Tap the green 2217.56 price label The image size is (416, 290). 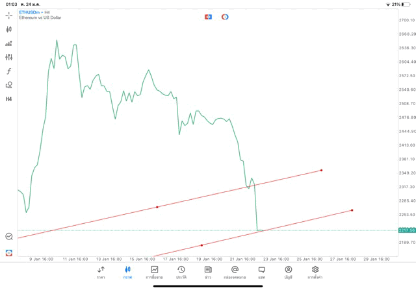point(407,230)
